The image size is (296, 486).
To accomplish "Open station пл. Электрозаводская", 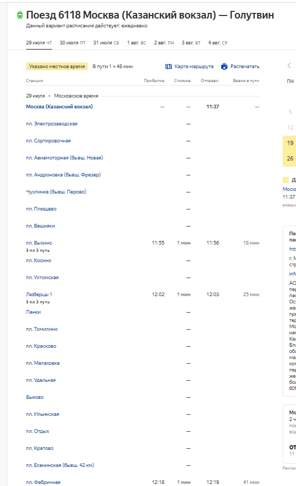I will click(52, 124).
